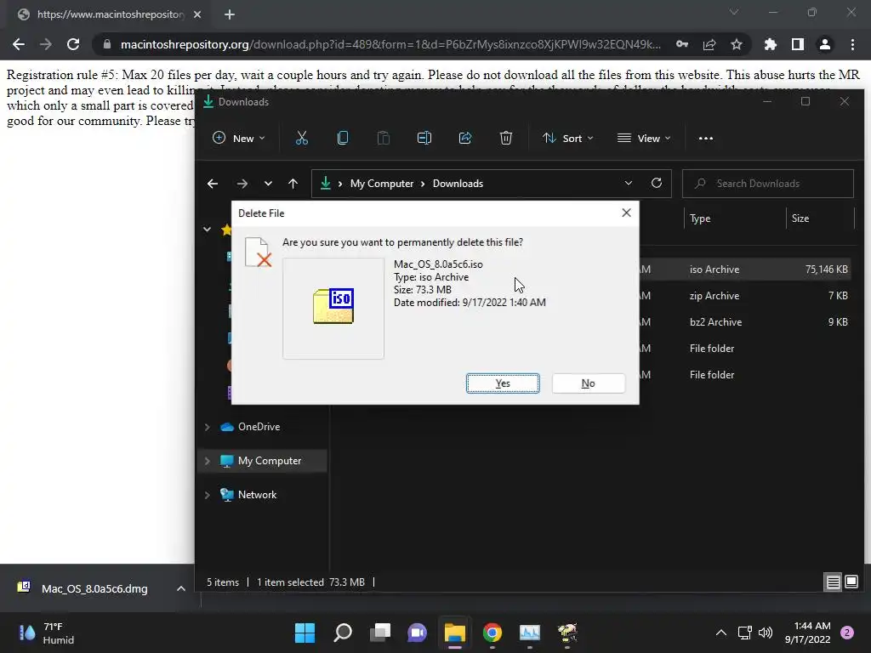Select My Computer in navigation pane
The width and height of the screenshot is (871, 653).
(270, 461)
